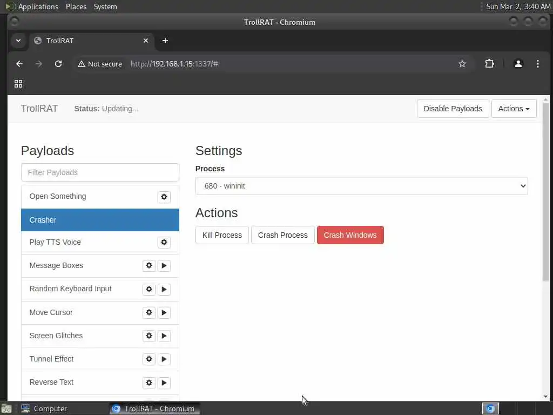Click the clock showing Sun Mar 2, 3:40 AM
The height and width of the screenshot is (415, 553).
coord(518,6)
